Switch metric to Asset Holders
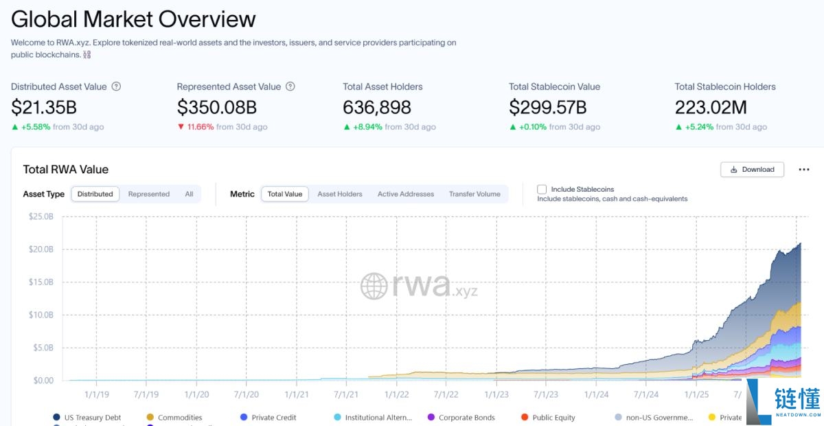 point(340,194)
